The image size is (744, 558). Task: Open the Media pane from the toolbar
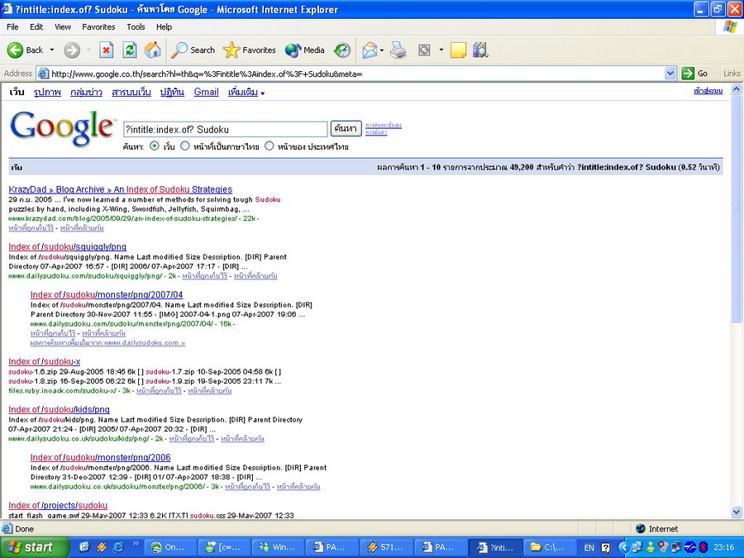pos(304,50)
